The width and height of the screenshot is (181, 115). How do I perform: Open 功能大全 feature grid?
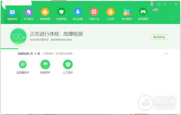[x=94, y=14]
